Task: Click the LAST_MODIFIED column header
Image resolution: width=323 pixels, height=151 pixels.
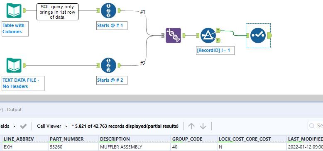Action: point(305,139)
